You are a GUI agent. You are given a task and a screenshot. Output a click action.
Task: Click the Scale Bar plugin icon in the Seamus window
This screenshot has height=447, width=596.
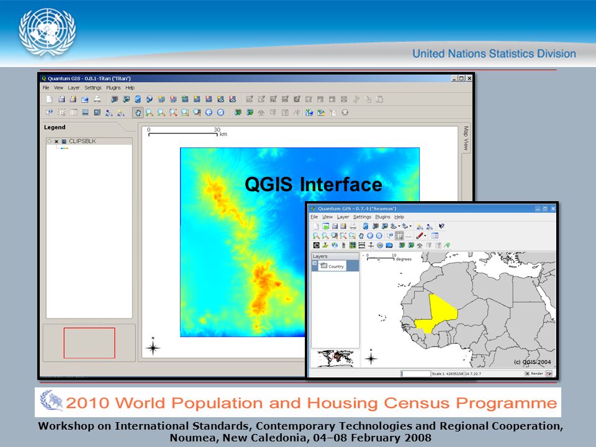pos(361,245)
